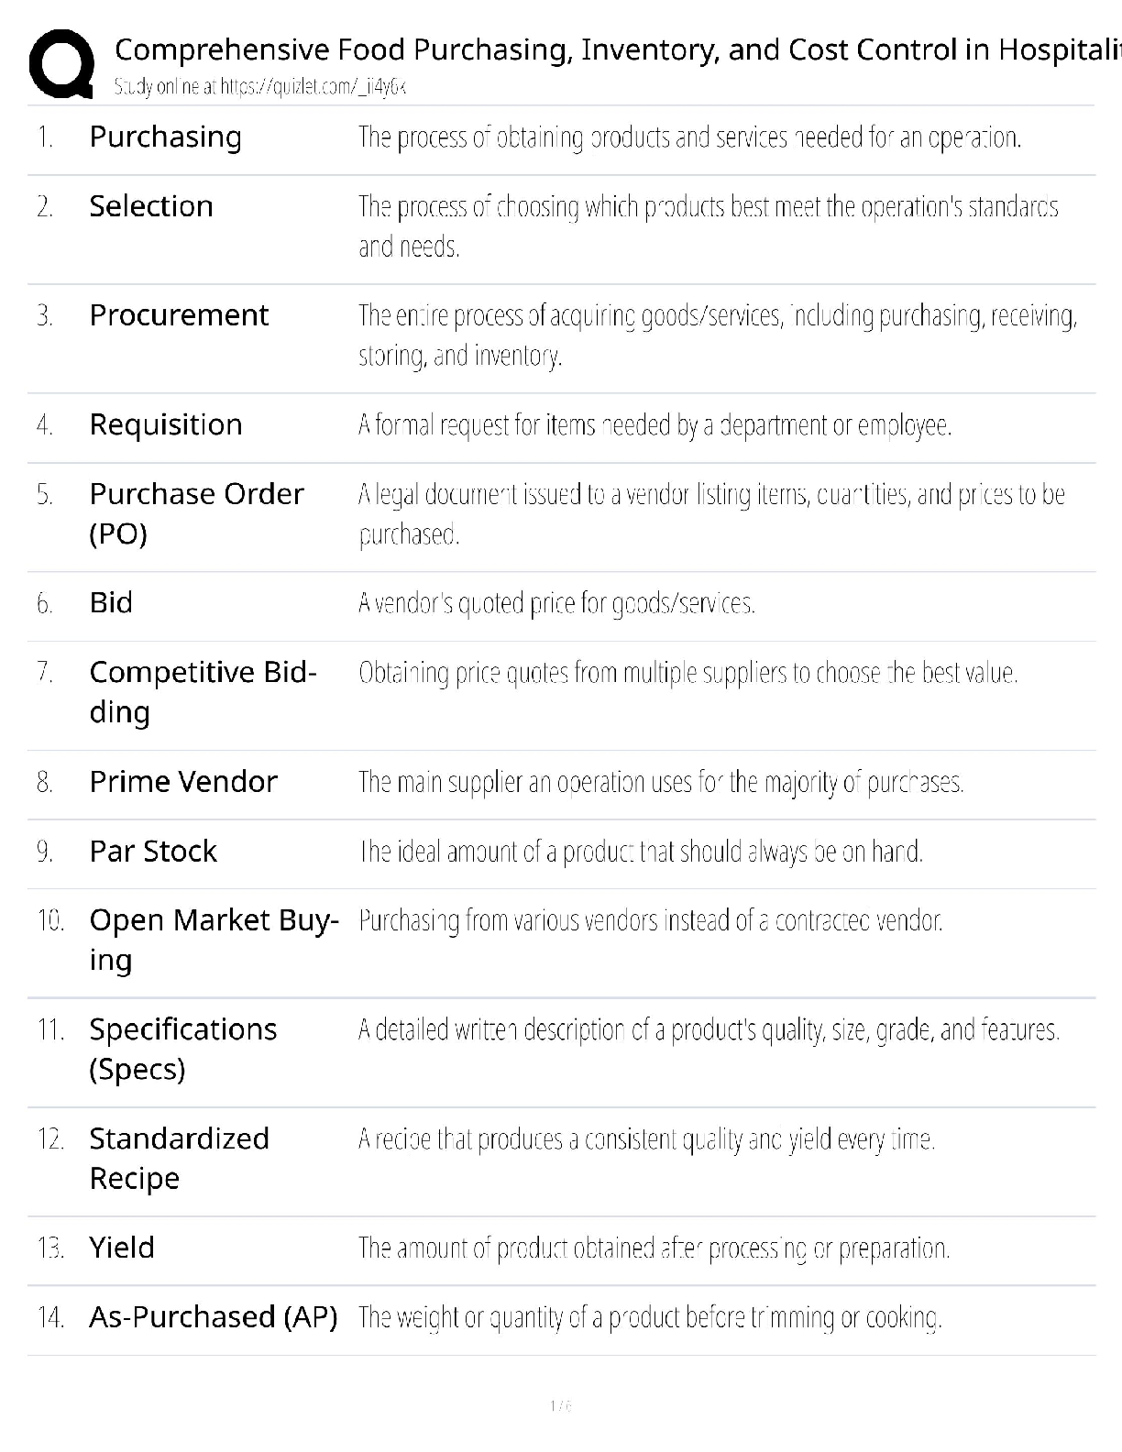Image resolution: width=1122 pixels, height=1452 pixels.
Task: Select the "Par Stock" term
Action: (x=153, y=851)
